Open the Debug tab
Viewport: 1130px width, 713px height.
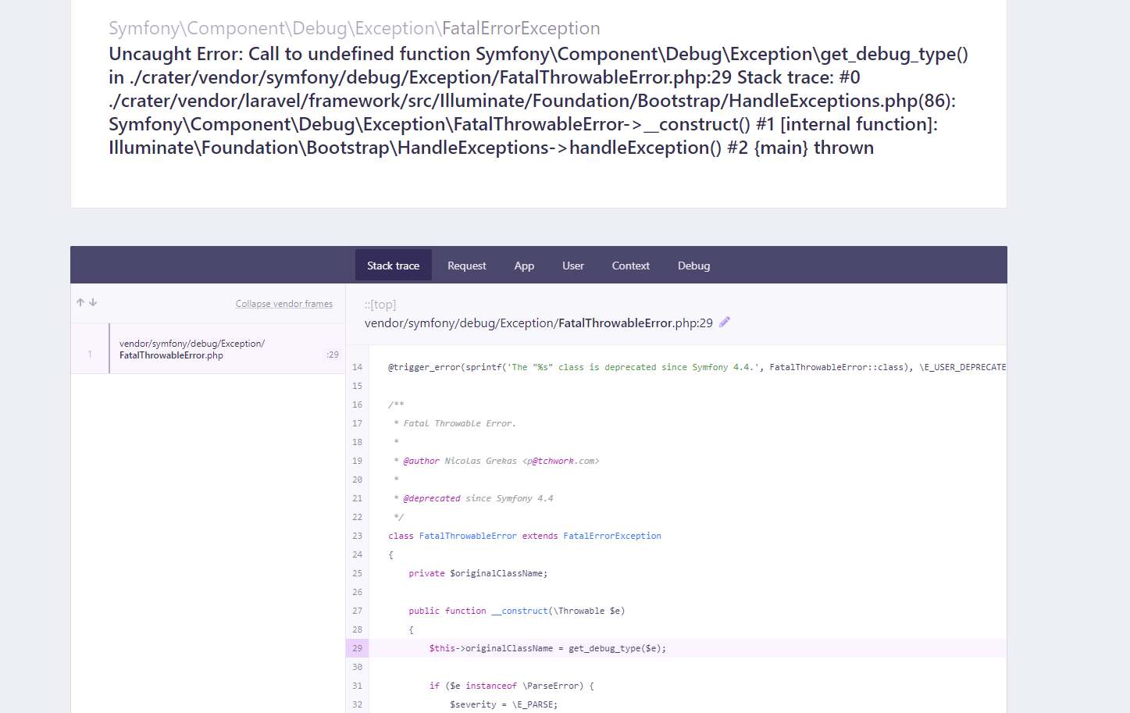(693, 265)
